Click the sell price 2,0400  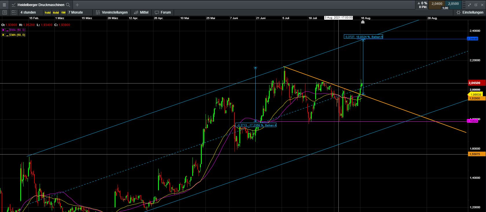437,4
